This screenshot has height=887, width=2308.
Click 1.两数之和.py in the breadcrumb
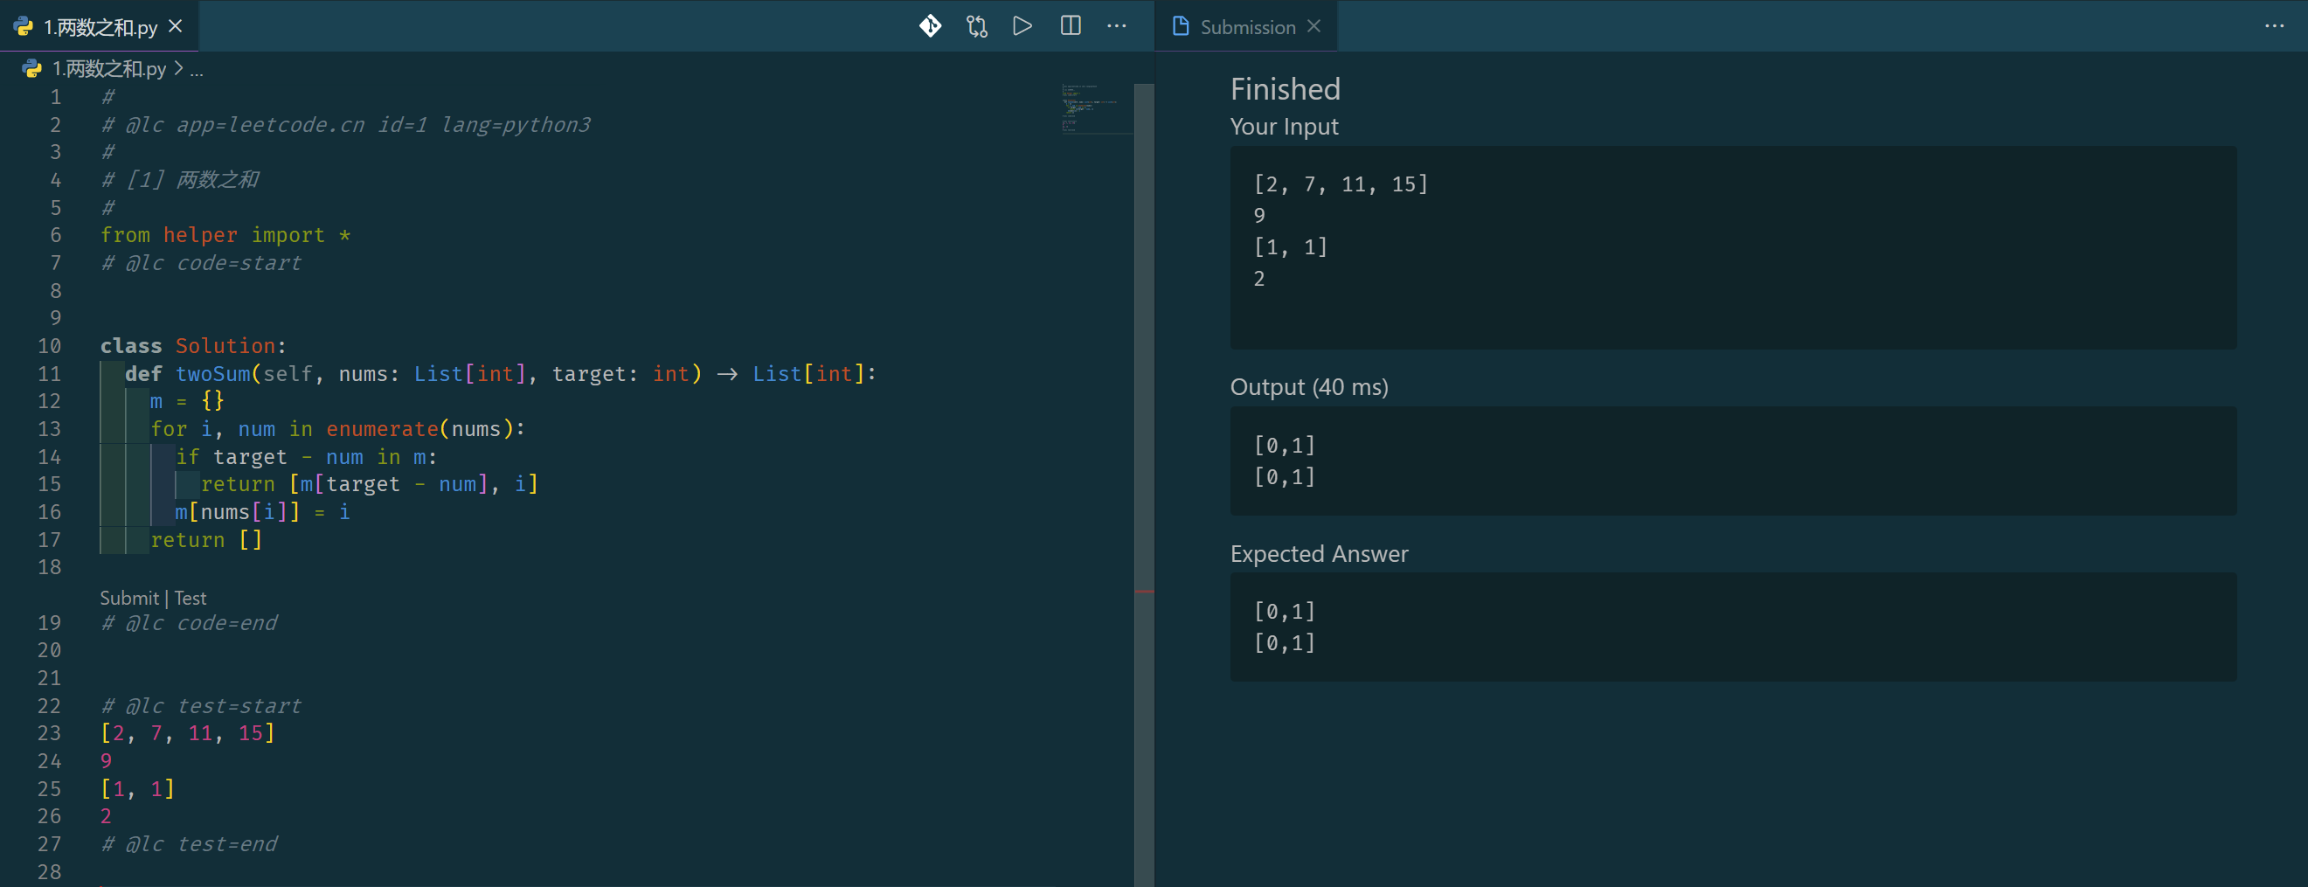pyautogui.click(x=108, y=69)
